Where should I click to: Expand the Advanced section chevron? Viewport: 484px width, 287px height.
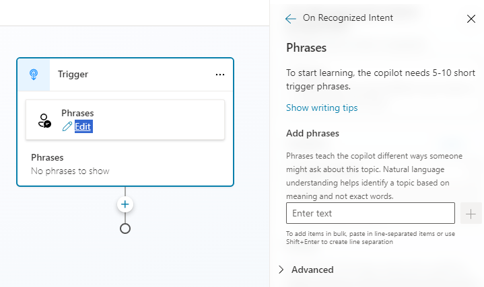pos(281,270)
